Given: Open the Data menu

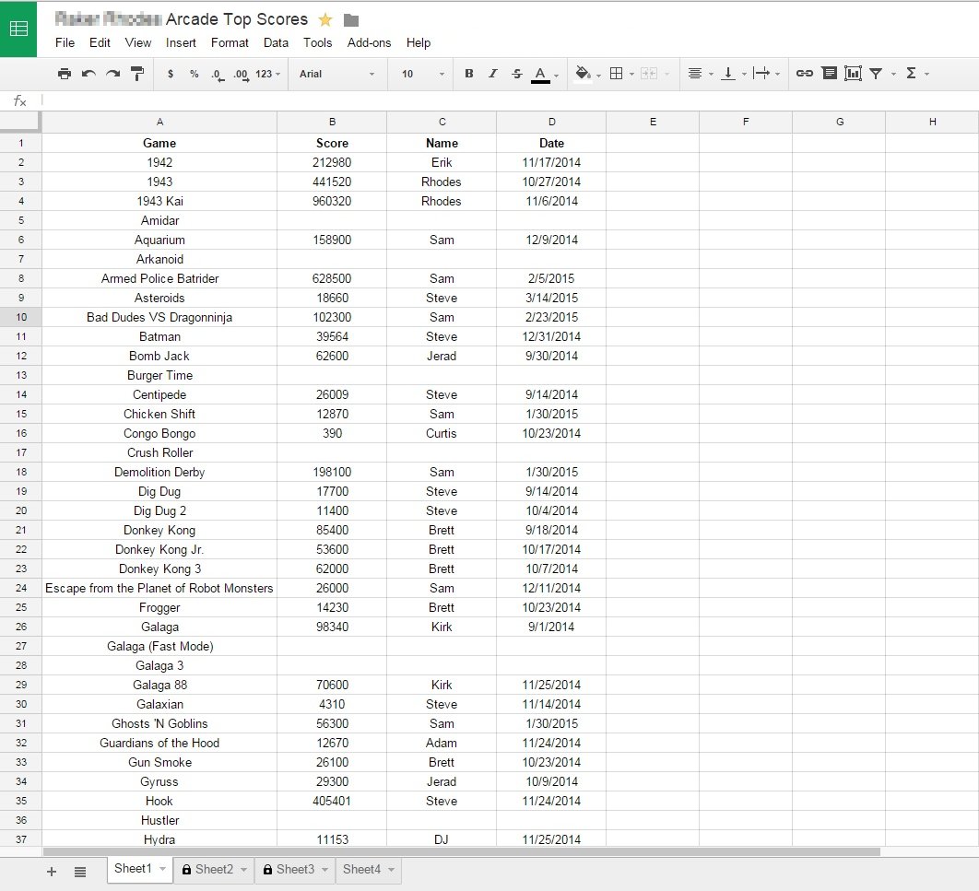Looking at the screenshot, I should pos(276,42).
